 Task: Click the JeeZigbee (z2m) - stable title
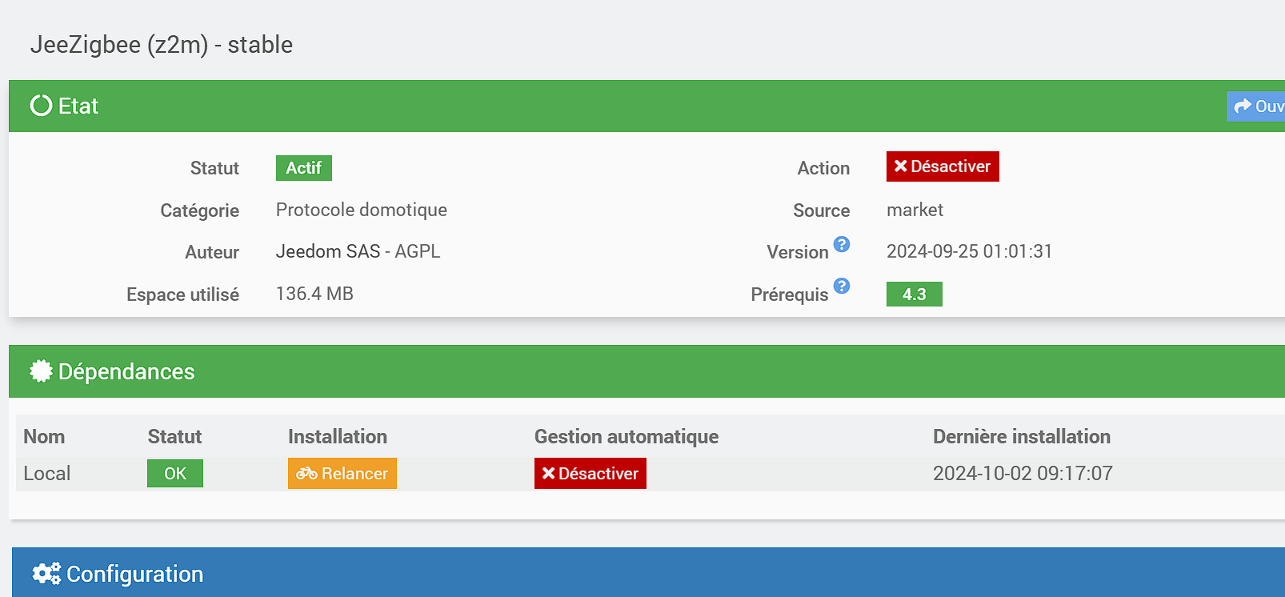pyautogui.click(x=162, y=45)
